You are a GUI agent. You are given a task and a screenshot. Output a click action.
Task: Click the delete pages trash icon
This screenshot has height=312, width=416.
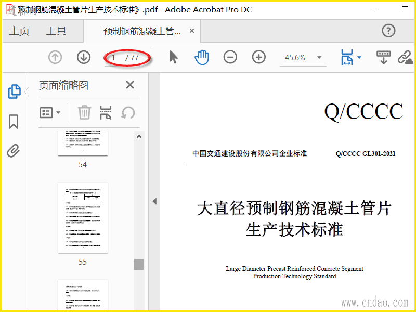[x=84, y=112]
